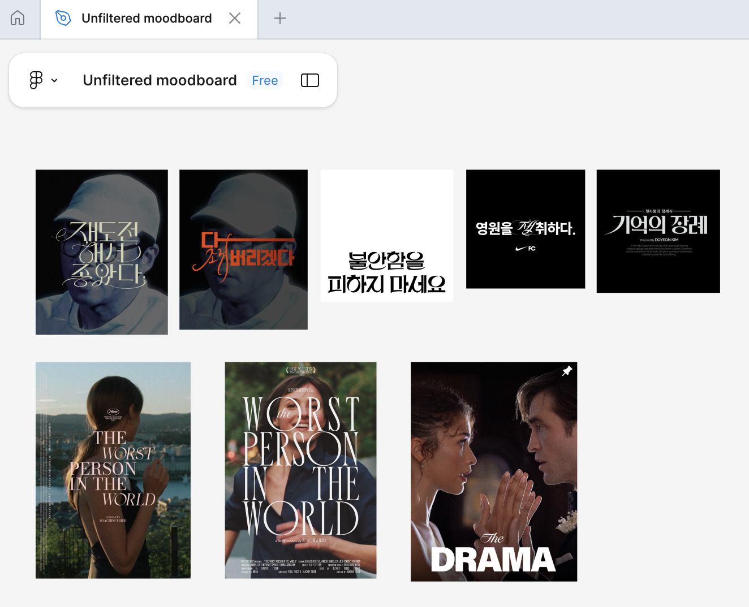Click the moodboard tab's file icon
The image size is (749, 607).
click(x=63, y=18)
